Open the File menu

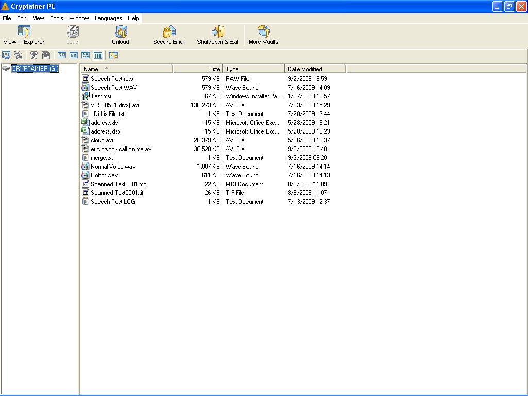coord(7,18)
